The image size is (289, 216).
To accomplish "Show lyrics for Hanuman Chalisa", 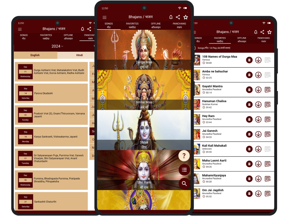I will [x=268, y=104].
